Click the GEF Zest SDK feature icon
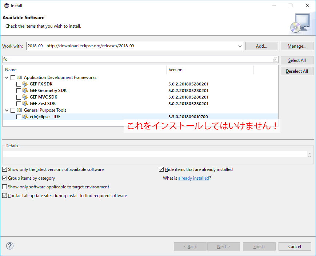 point(25,104)
